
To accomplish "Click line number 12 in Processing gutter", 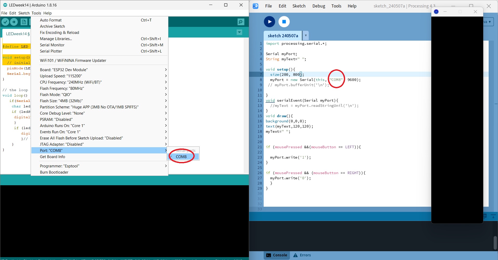I will pos(260,100).
